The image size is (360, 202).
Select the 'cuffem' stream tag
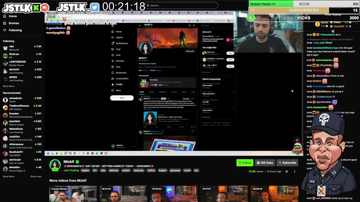[x=151, y=170]
